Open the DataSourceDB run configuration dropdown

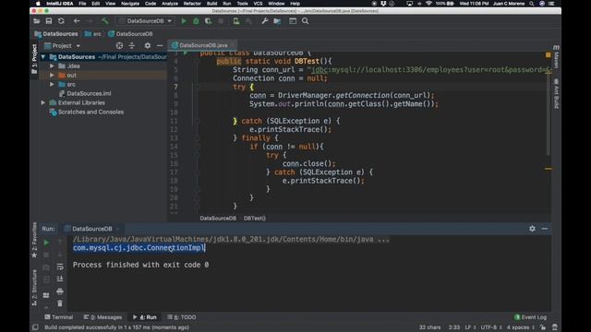tap(145, 21)
